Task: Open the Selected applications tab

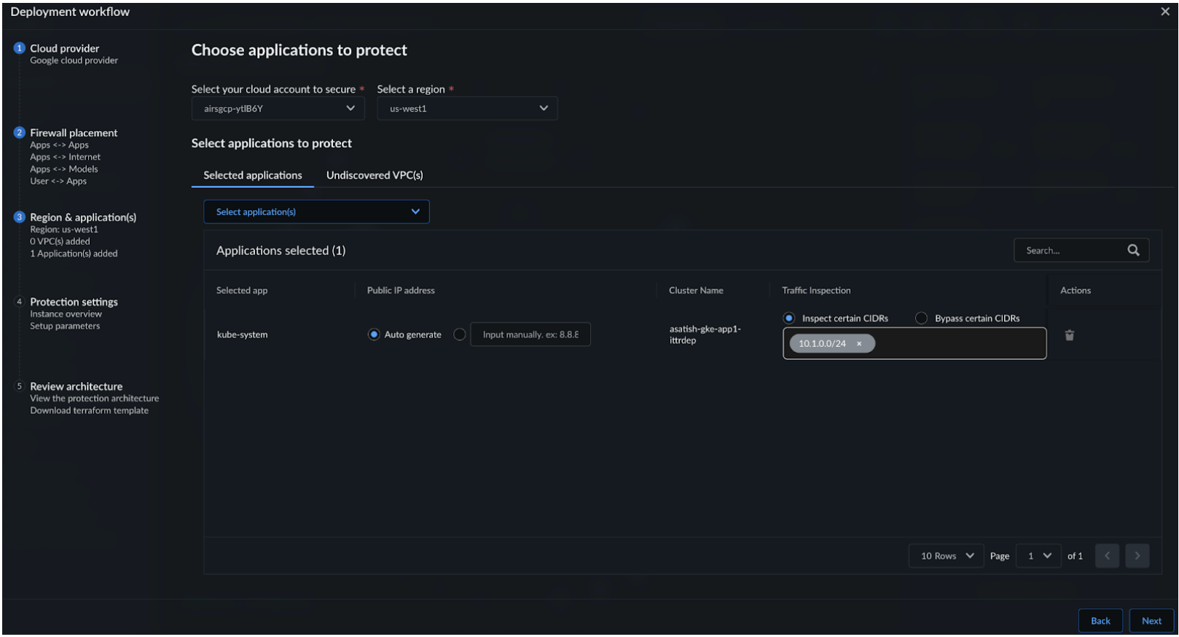Action: [x=252, y=176]
